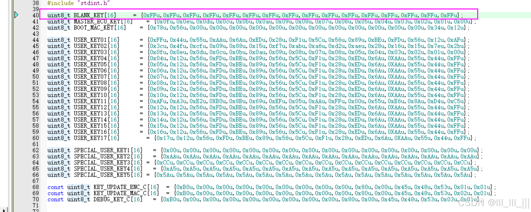Click the SPECIAL_USER_KEY2 identifier
Image resolution: width=531 pixels, height=212 pixels.
pos(102,156)
